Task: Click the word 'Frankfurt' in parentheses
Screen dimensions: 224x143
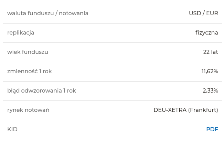Action: point(203,110)
